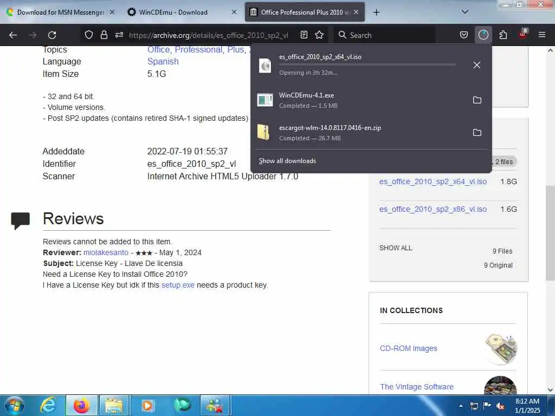
Task: Expand the list all tabs dropdown
Action: [x=465, y=12]
